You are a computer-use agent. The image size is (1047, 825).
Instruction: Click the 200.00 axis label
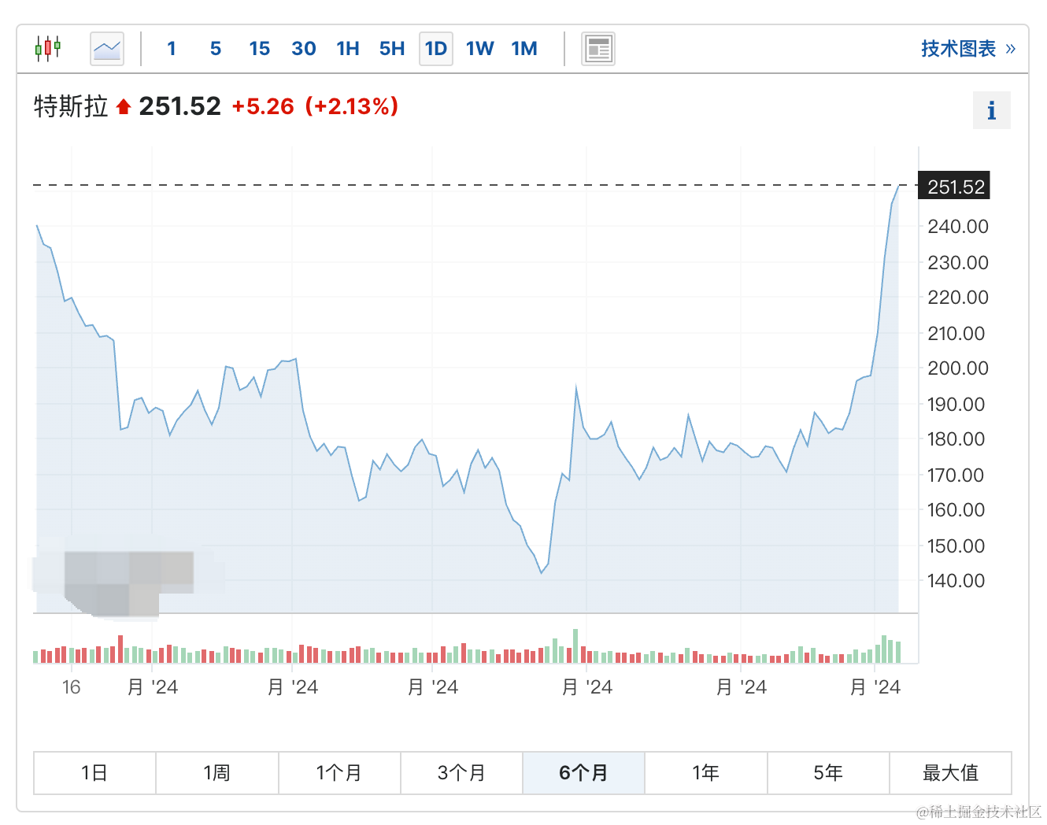(x=958, y=368)
